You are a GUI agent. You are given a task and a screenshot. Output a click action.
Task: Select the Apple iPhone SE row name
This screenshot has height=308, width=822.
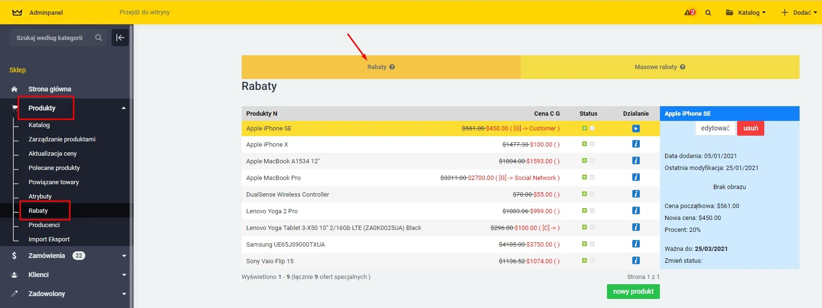[x=269, y=128]
